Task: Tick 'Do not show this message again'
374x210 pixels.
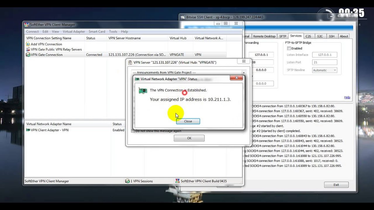Action: point(133,131)
